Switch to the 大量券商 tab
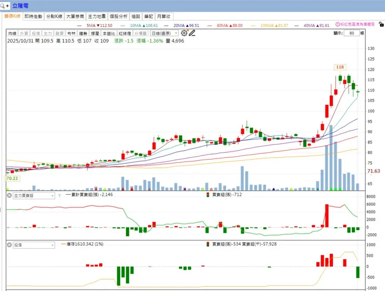385x291 pixels. (75, 16)
